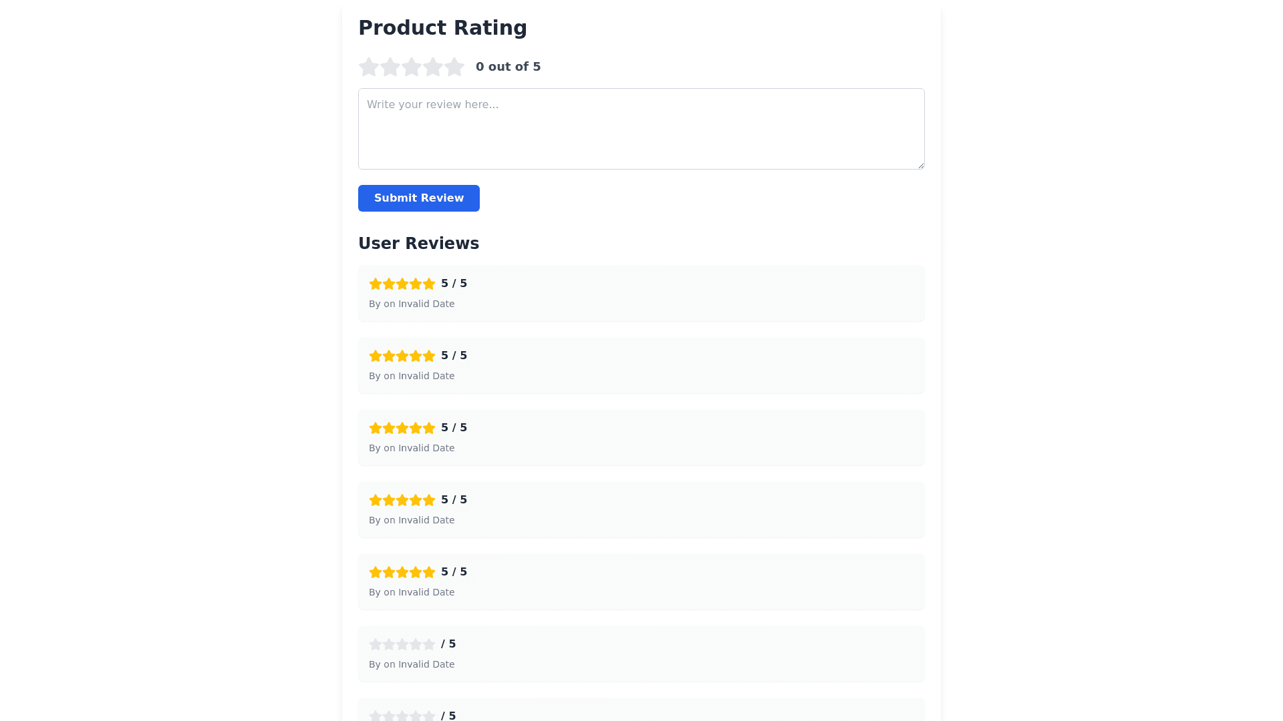This screenshot has width=1283, height=721.
Task: Click the "By on Invalid Date" text in fifth review
Action: 412,592
